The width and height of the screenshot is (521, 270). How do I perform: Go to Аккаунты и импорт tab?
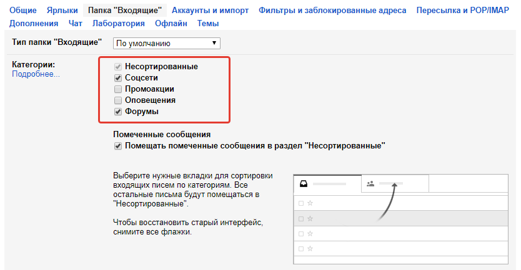pyautogui.click(x=210, y=11)
